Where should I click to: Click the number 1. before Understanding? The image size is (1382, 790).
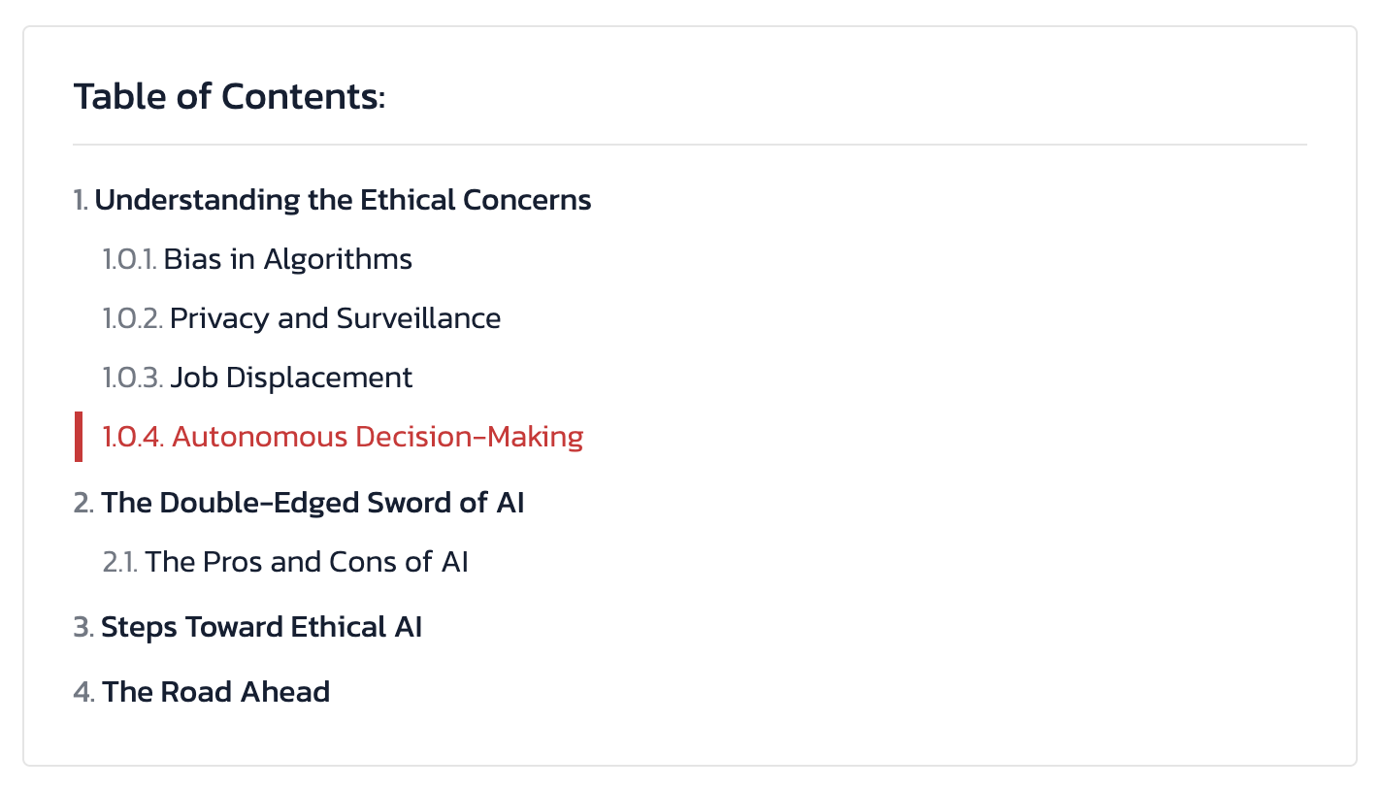click(x=82, y=200)
